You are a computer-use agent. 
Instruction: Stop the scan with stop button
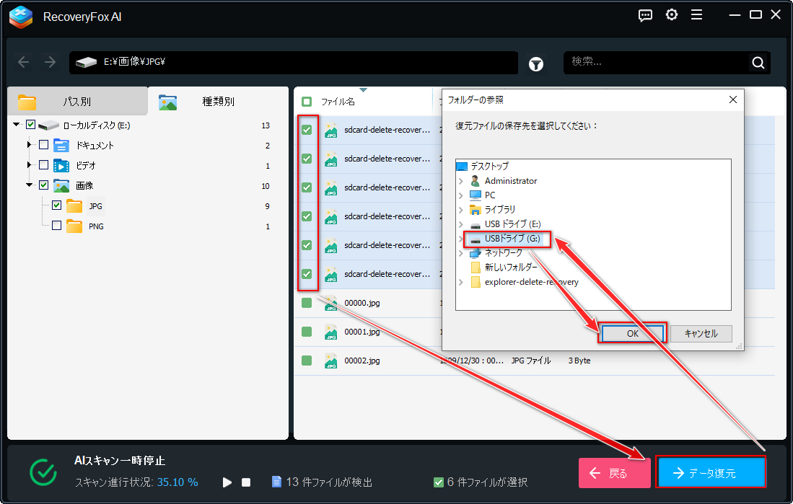246,482
